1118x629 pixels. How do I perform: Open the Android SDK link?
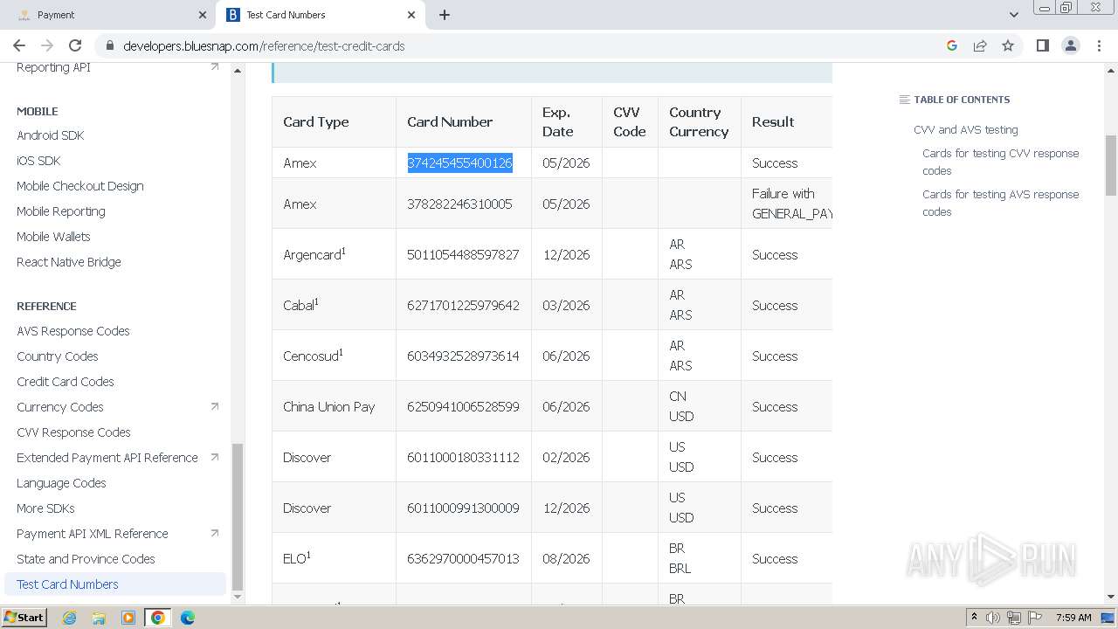click(x=51, y=135)
